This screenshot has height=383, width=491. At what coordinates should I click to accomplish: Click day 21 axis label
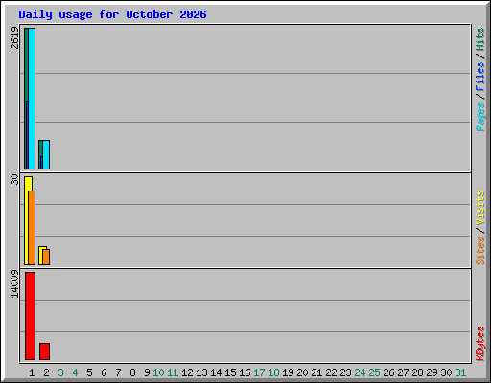click(316, 372)
